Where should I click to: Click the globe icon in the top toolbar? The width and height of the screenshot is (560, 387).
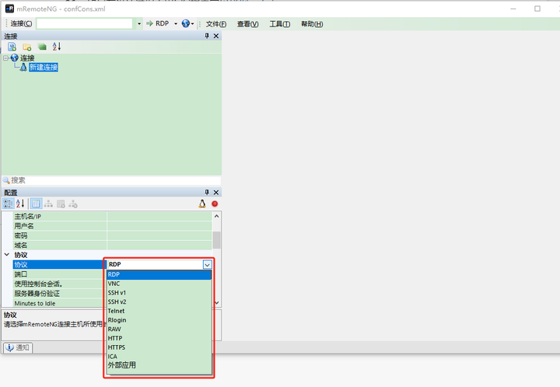coord(185,23)
